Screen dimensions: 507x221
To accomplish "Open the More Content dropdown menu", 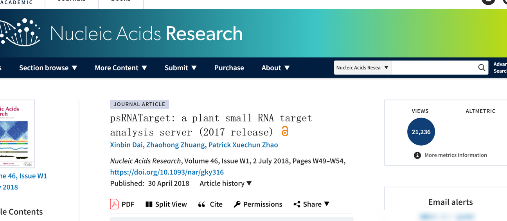I will point(121,68).
